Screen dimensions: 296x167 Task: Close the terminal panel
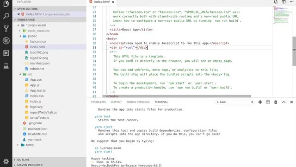pyautogui.click(x=291, y=102)
